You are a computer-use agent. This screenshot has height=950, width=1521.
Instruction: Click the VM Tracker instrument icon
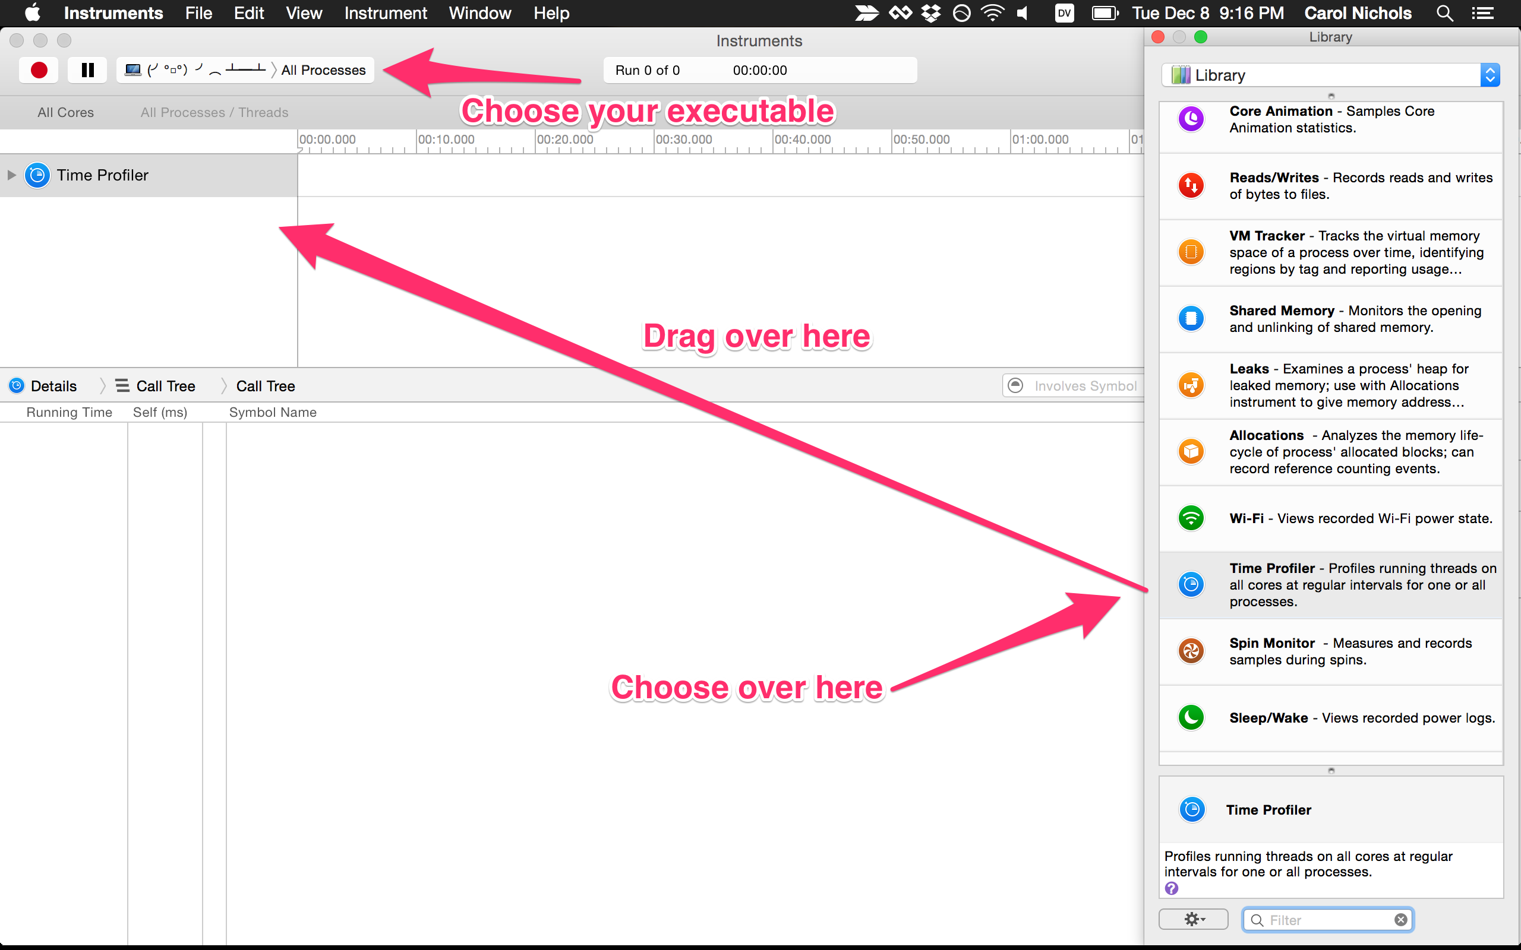click(x=1191, y=252)
